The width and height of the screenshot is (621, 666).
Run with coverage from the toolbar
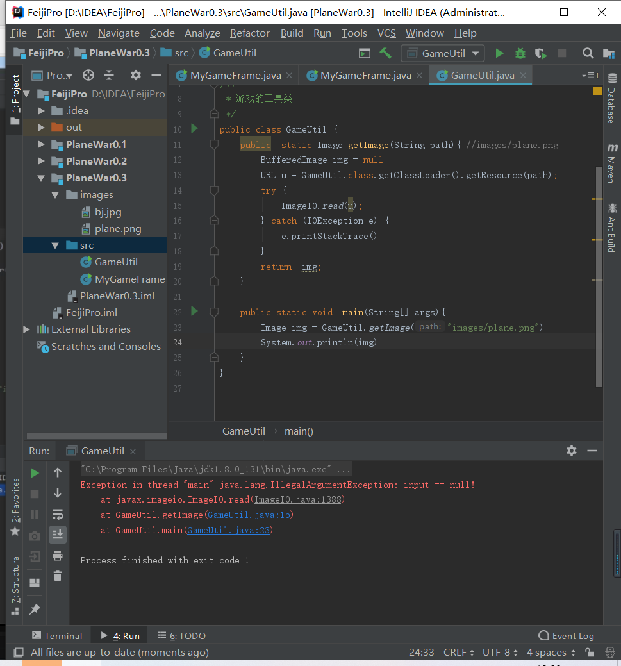540,53
